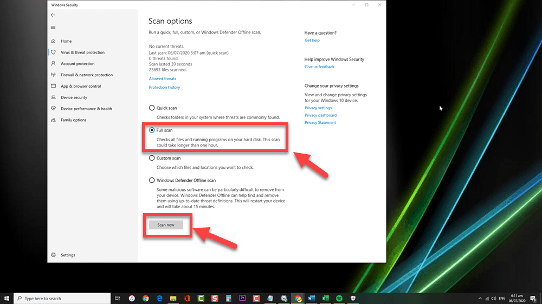The height and width of the screenshot is (304, 542).
Task: Open Microsoft Edge from taskbar
Action: click(159, 298)
